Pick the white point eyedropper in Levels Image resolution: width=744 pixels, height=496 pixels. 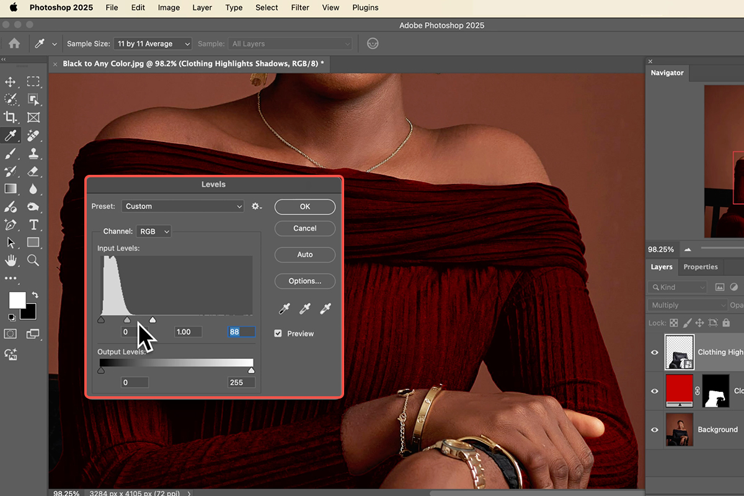pyautogui.click(x=325, y=308)
